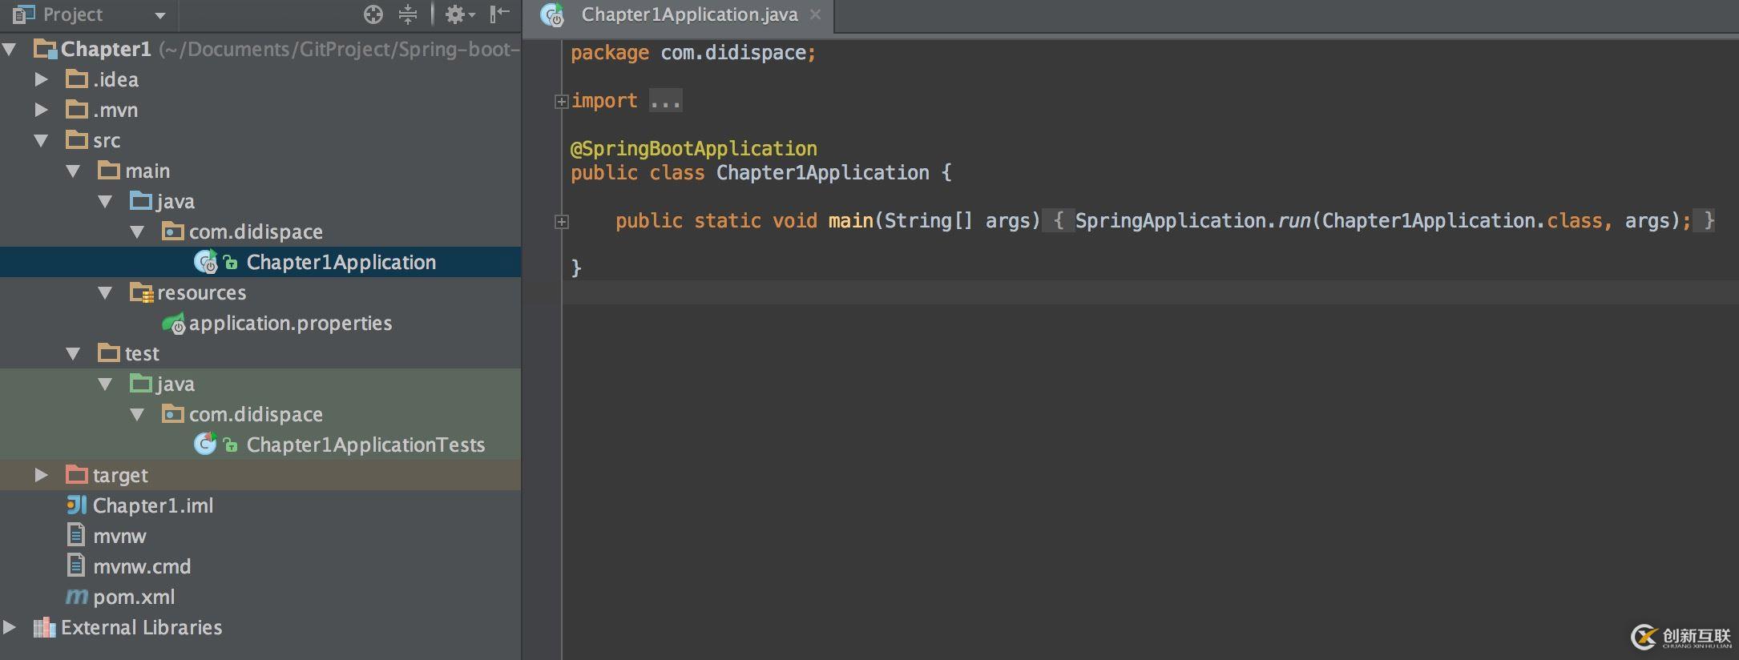Click the main method name in code

pyautogui.click(x=850, y=220)
